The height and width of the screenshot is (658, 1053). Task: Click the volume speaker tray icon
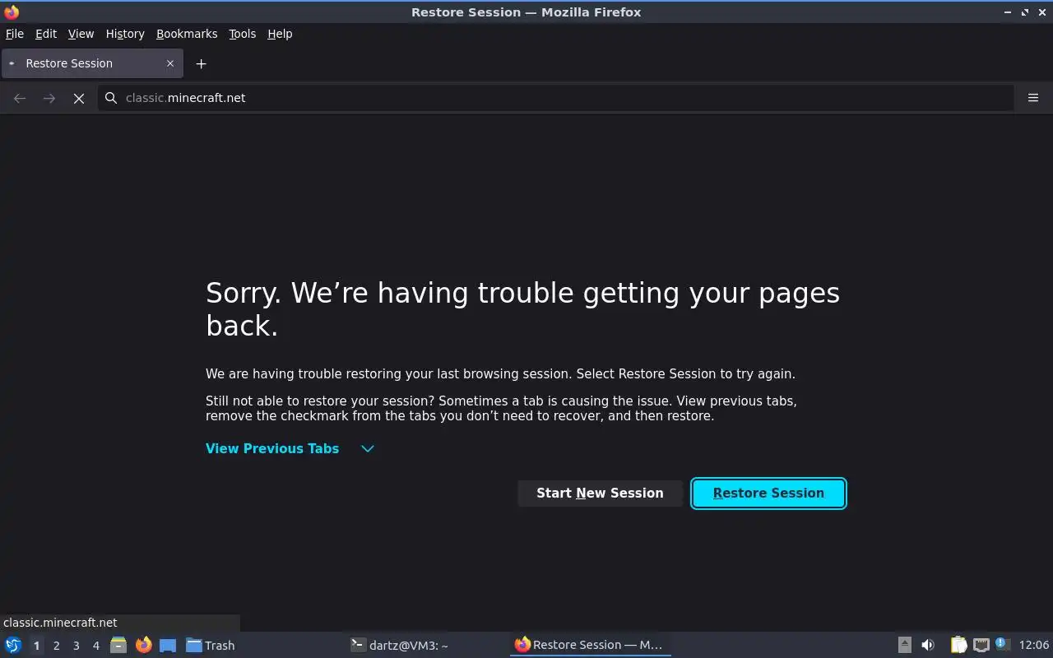(x=928, y=645)
